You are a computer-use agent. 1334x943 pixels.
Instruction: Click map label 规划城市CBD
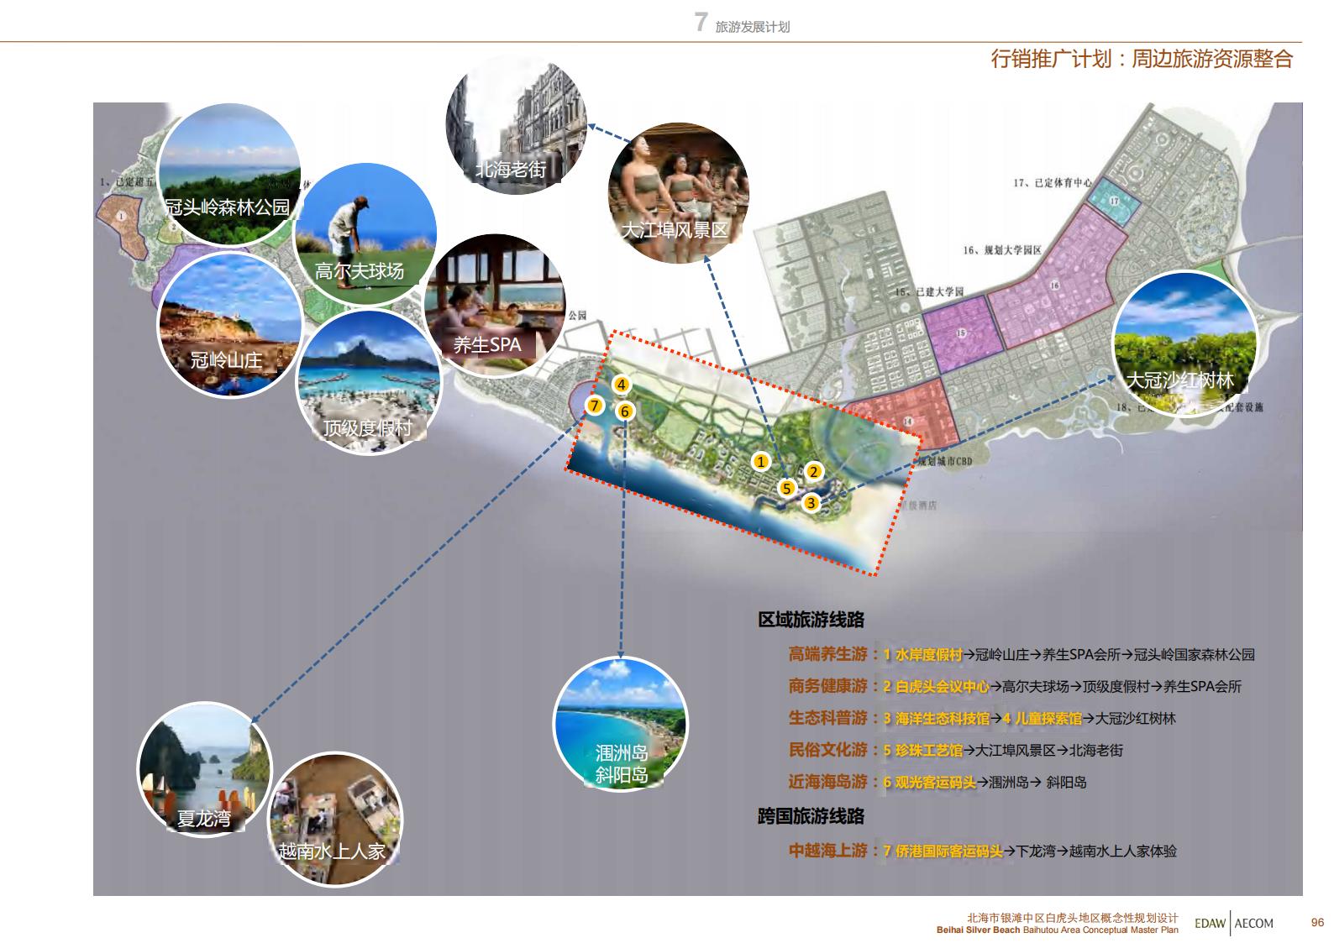point(944,461)
